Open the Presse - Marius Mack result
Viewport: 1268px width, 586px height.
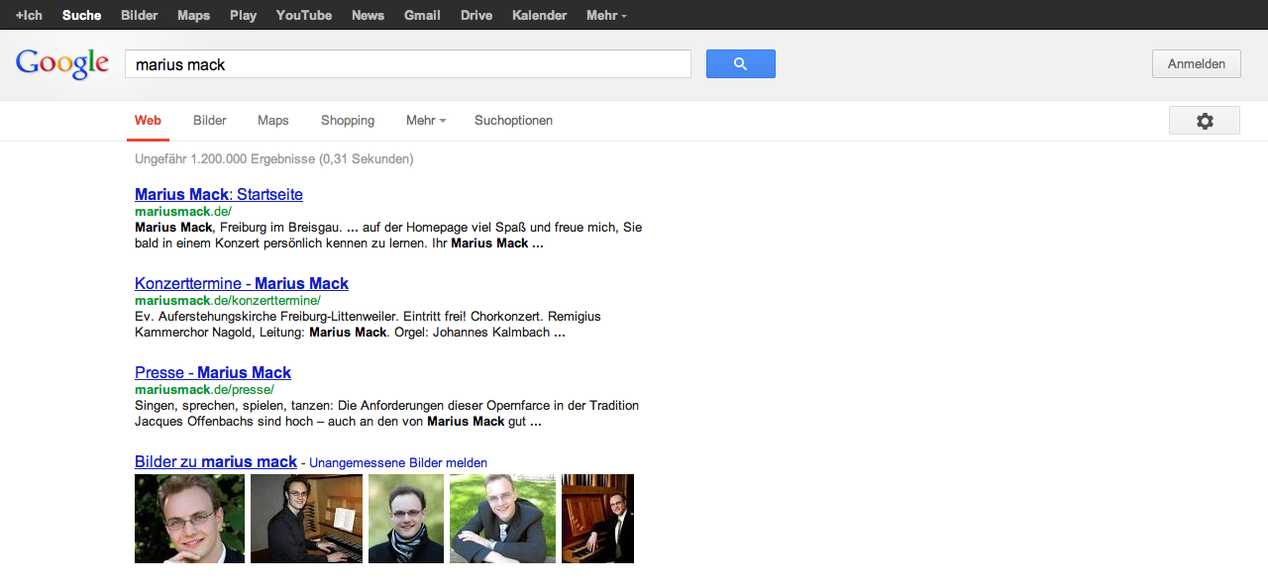click(213, 372)
